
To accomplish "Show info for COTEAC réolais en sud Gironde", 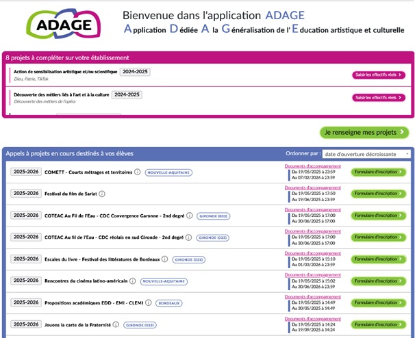I will tap(188, 237).
